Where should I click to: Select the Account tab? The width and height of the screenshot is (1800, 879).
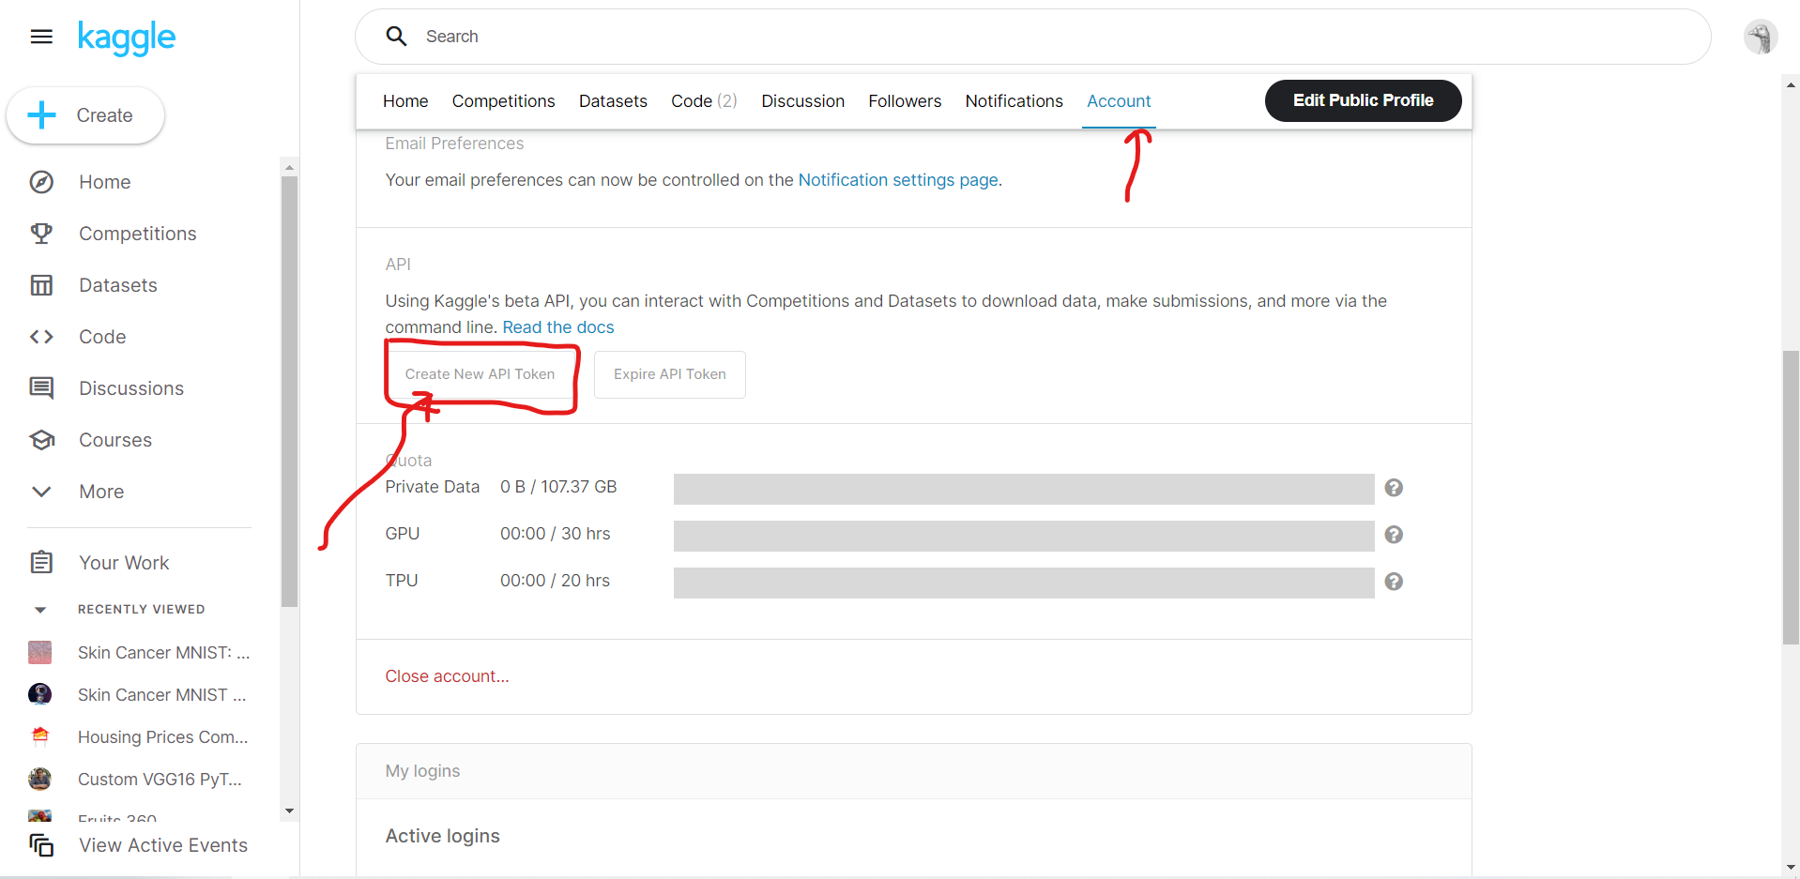coord(1119,101)
